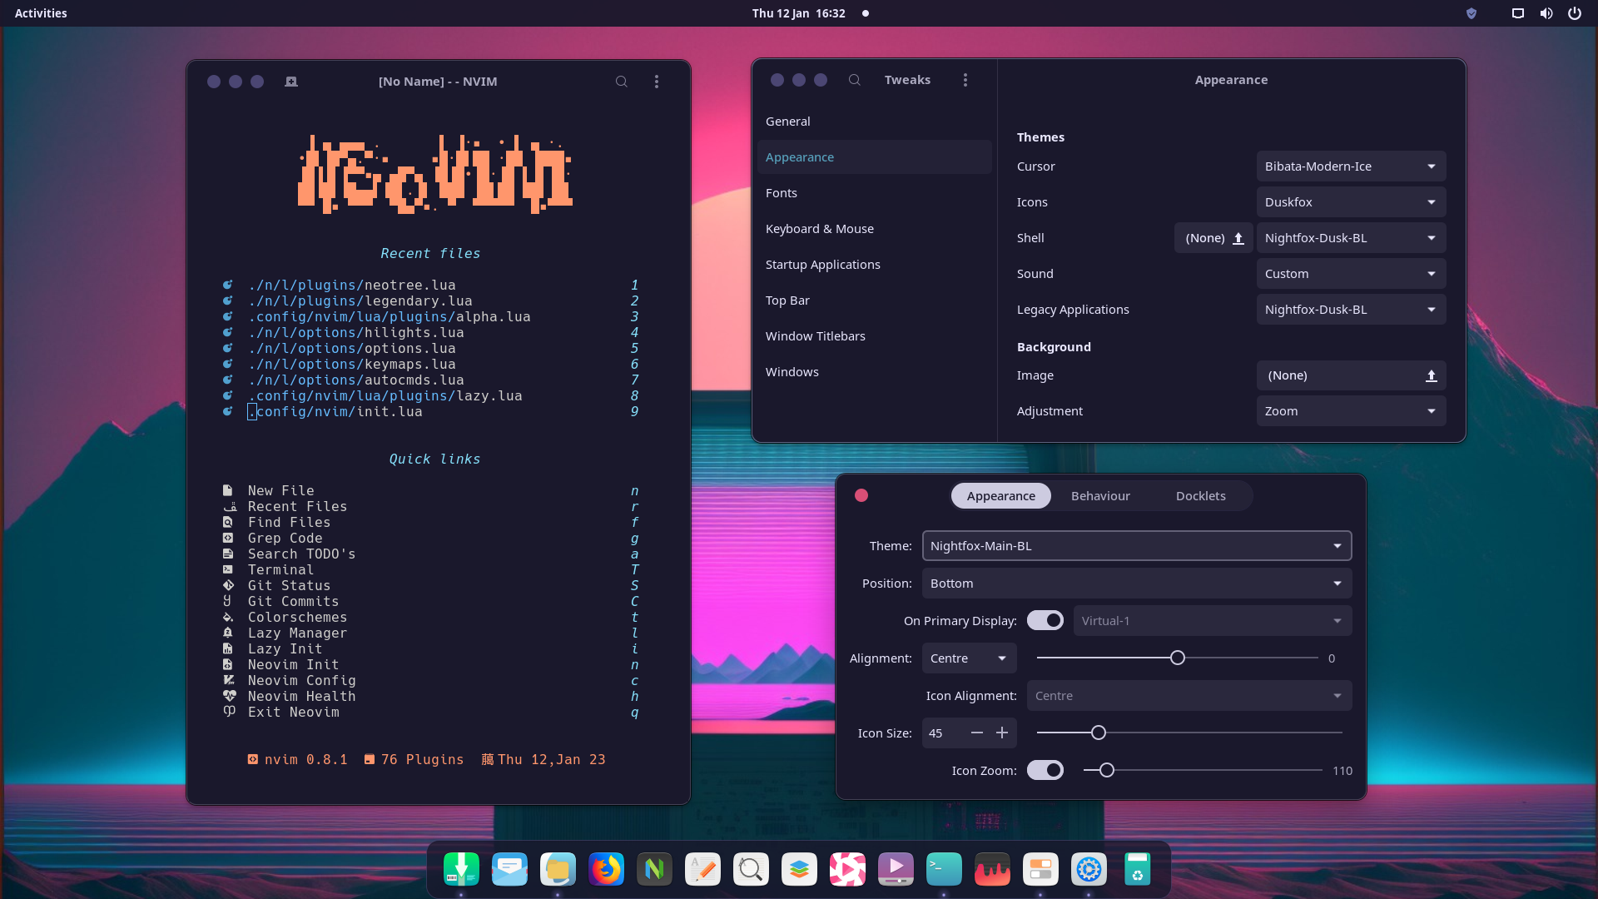
Task: Click 'Find Files' quick link in NVIM
Action: coord(430,523)
